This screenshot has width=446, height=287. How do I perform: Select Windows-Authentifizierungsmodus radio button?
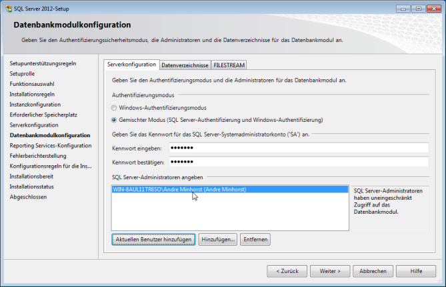tap(113, 107)
